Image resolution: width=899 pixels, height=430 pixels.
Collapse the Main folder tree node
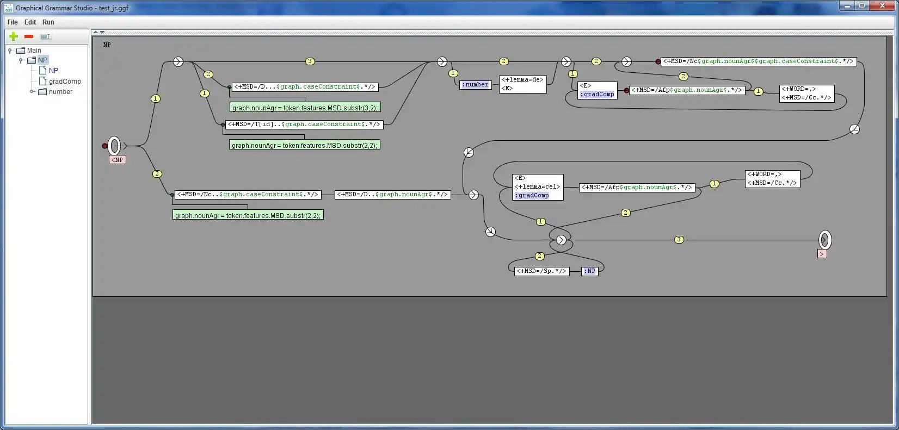click(10, 51)
